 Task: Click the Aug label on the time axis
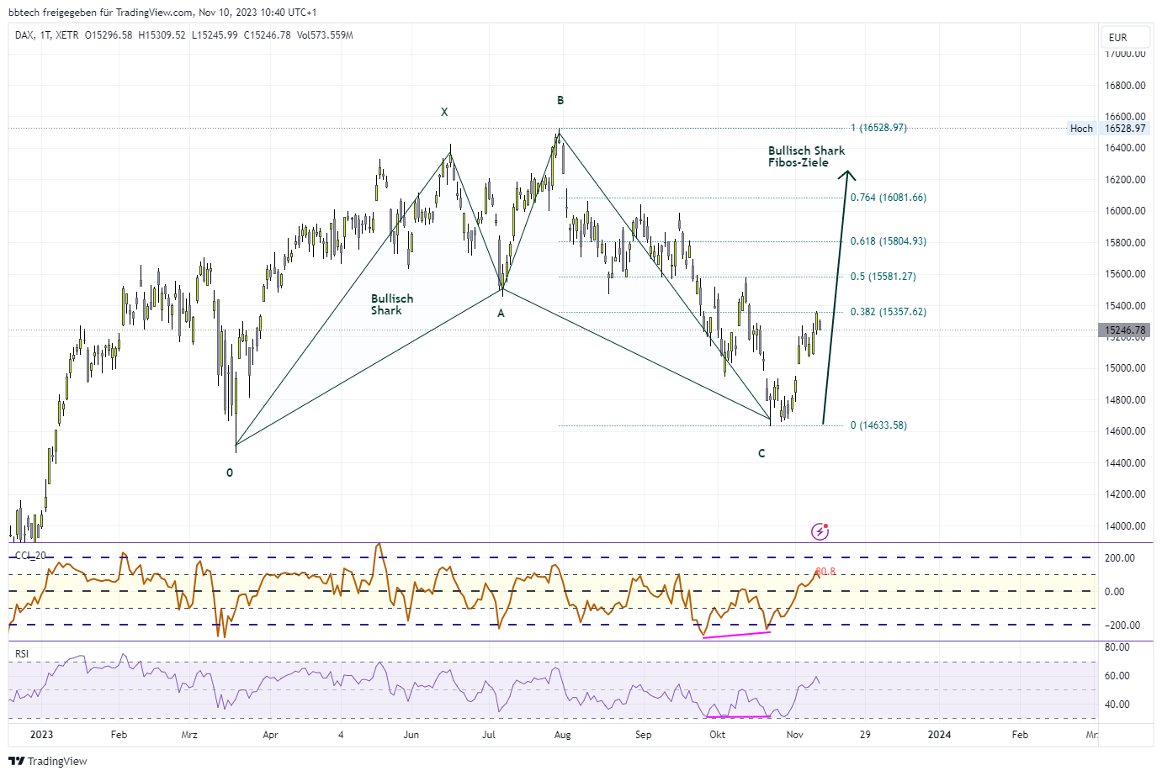[563, 735]
